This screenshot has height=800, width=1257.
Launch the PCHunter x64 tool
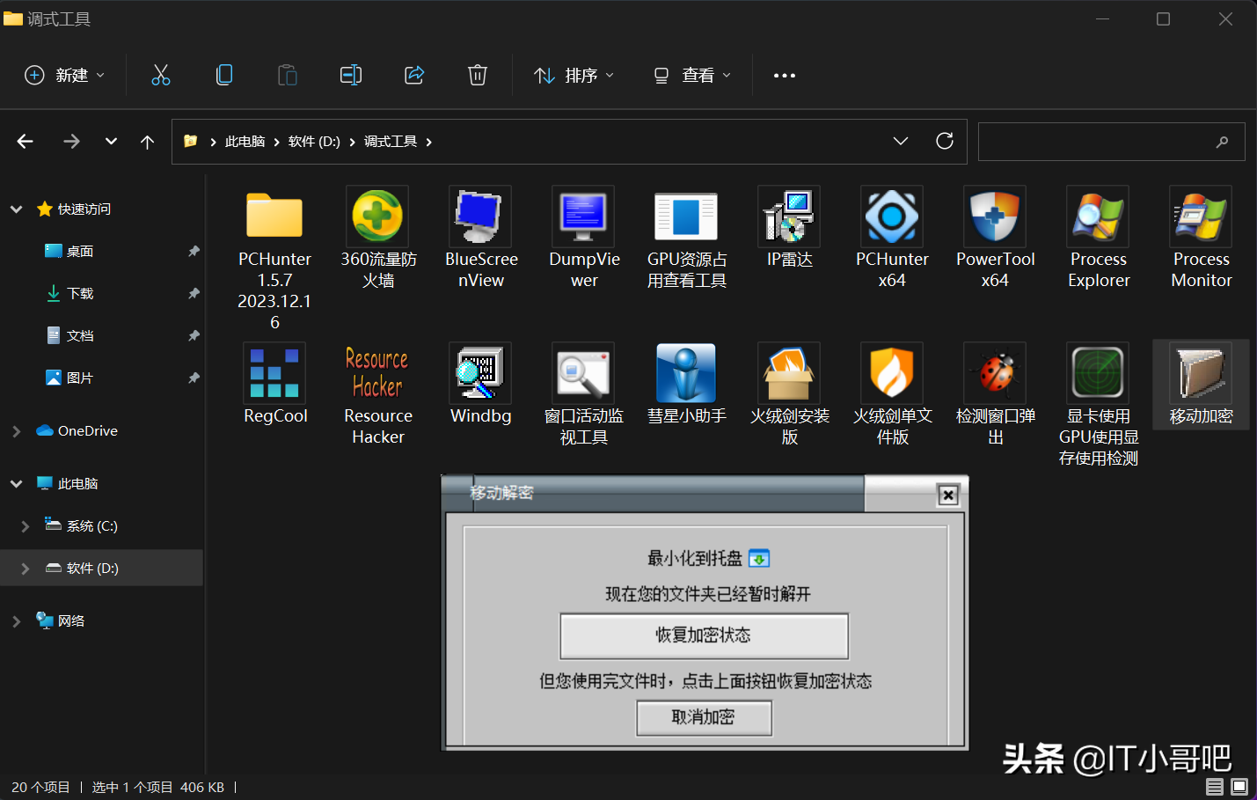pos(891,217)
